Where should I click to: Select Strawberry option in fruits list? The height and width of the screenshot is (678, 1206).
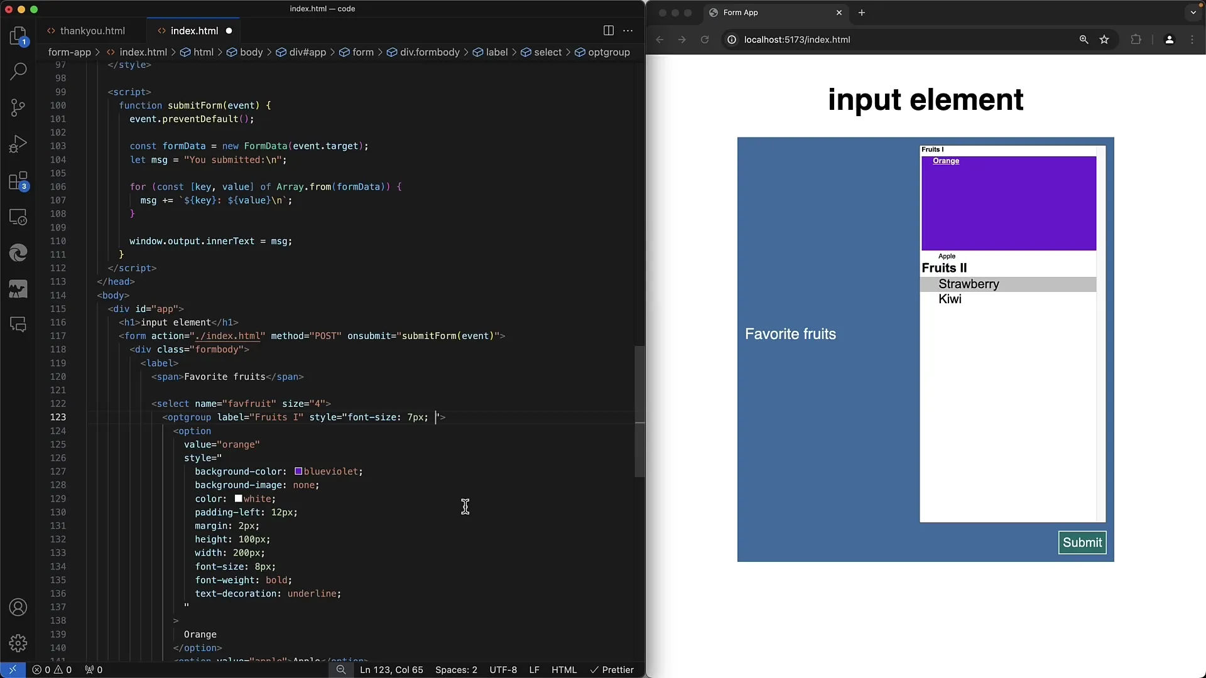[x=969, y=283]
